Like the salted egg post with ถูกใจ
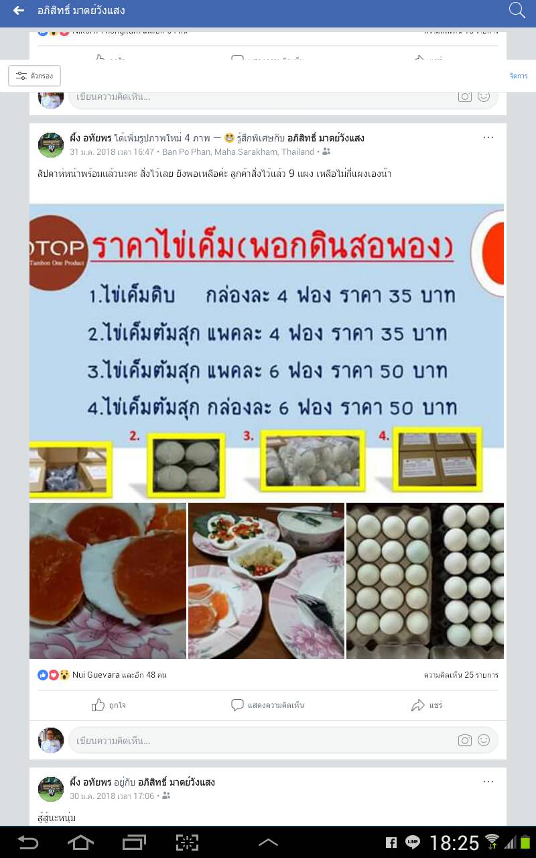The width and height of the screenshot is (536, 858). click(109, 705)
